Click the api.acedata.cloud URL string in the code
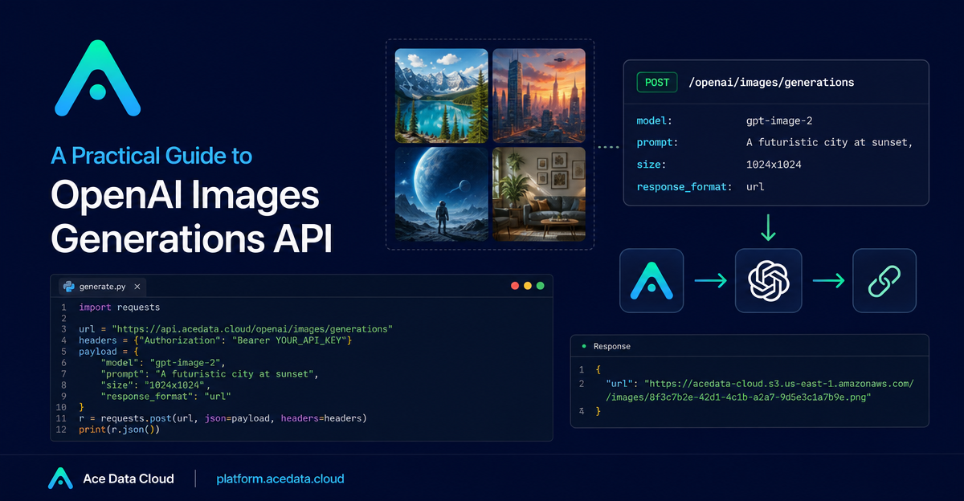The image size is (964, 501). (252, 330)
